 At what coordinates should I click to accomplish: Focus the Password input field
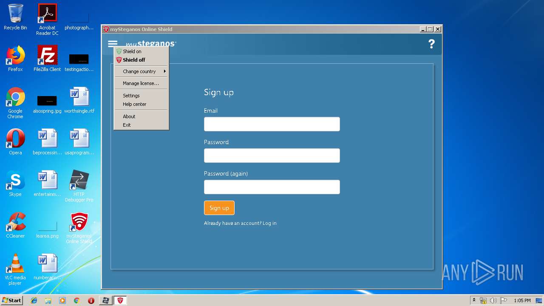(x=272, y=156)
